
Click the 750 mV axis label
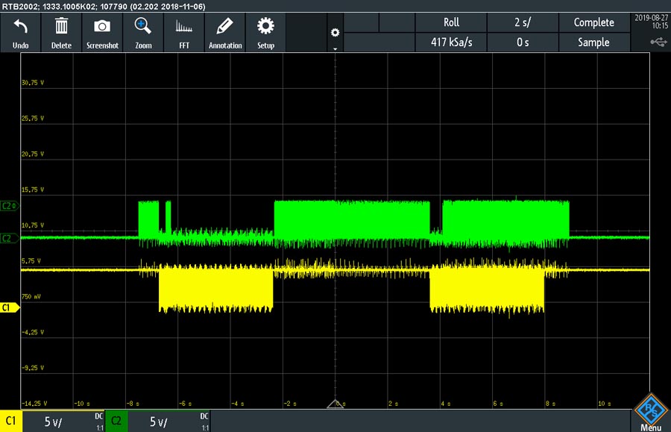click(31, 296)
